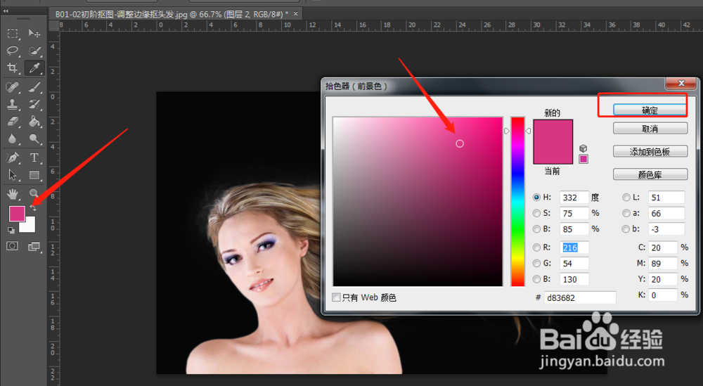The height and width of the screenshot is (386, 703).
Task: Reset to default foreground and background colors
Action: [11, 230]
